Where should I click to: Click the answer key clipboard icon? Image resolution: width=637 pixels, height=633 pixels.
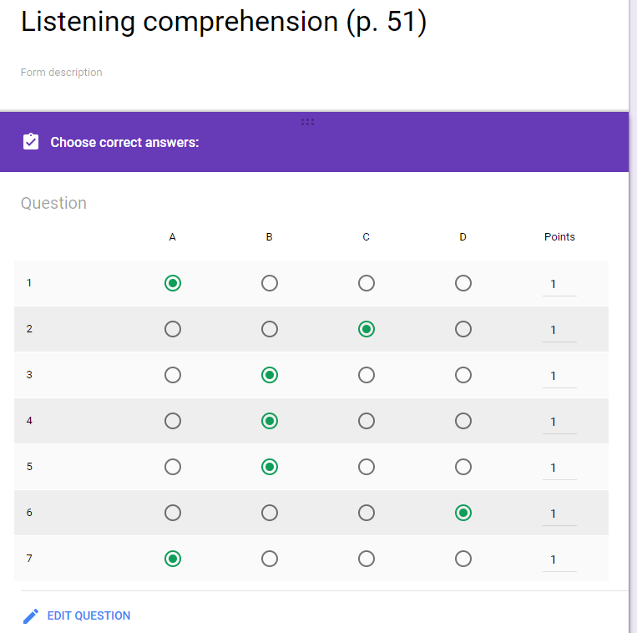[31, 142]
